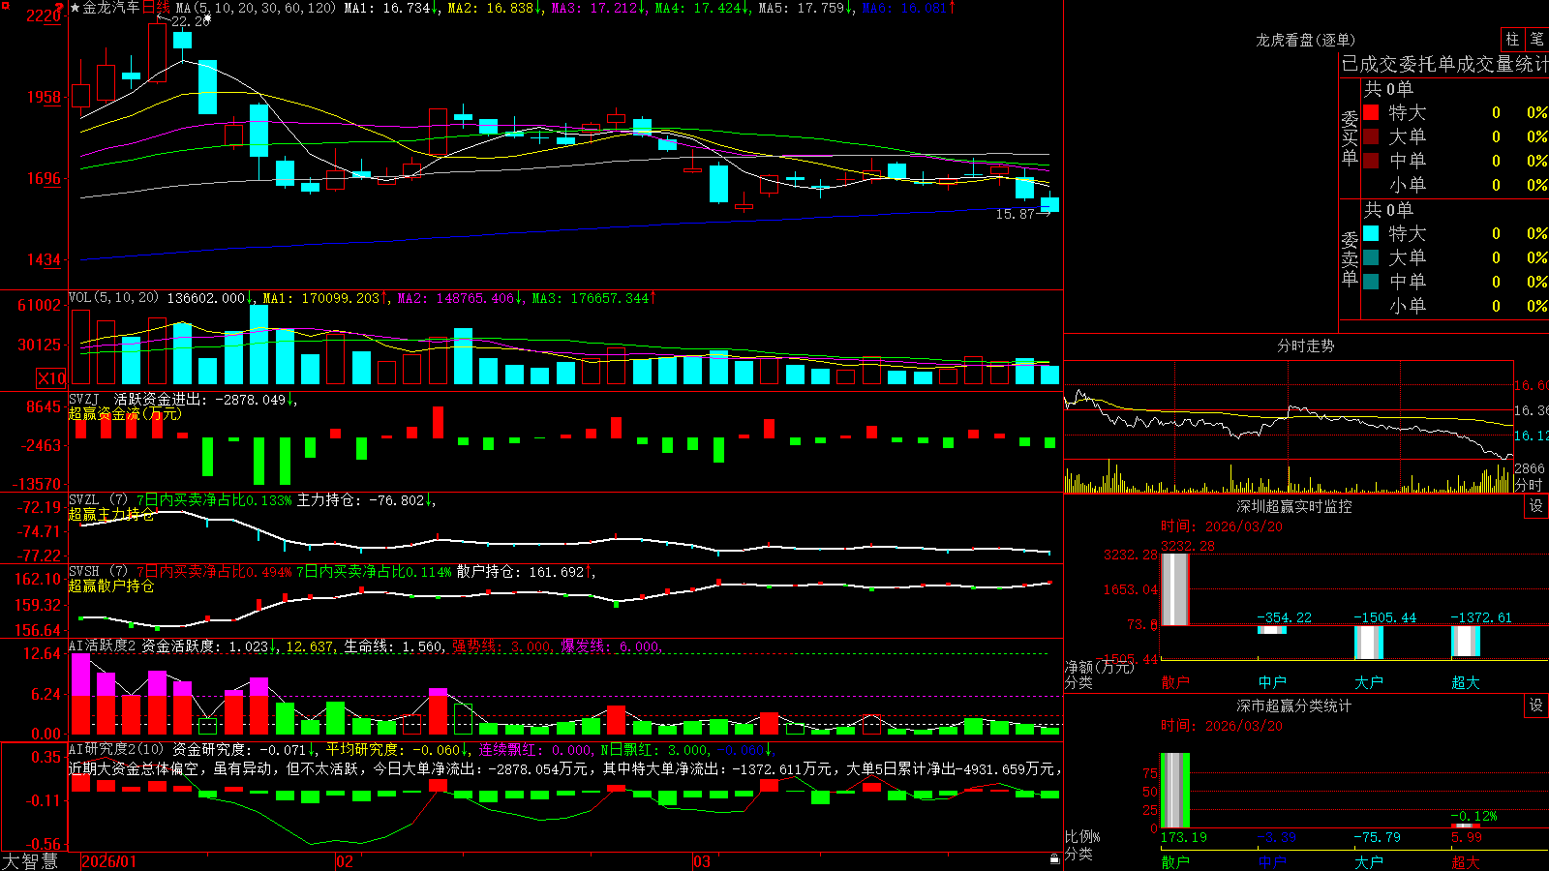Click the cyan 特大 sell-order color swatch
Image resolution: width=1549 pixels, height=871 pixels.
1371,233
